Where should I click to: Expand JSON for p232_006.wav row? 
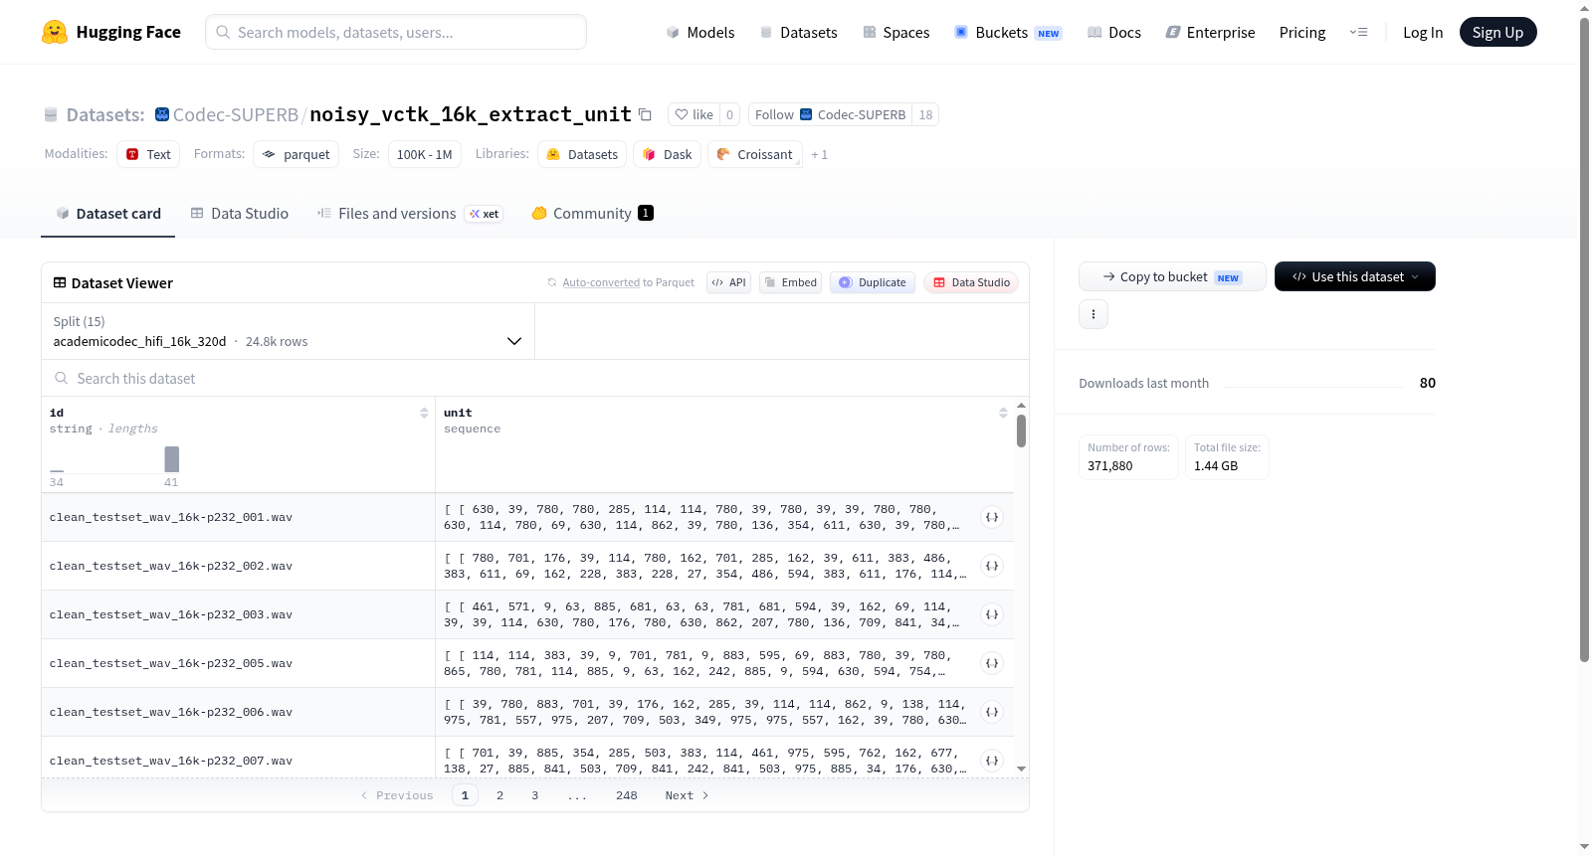992,712
